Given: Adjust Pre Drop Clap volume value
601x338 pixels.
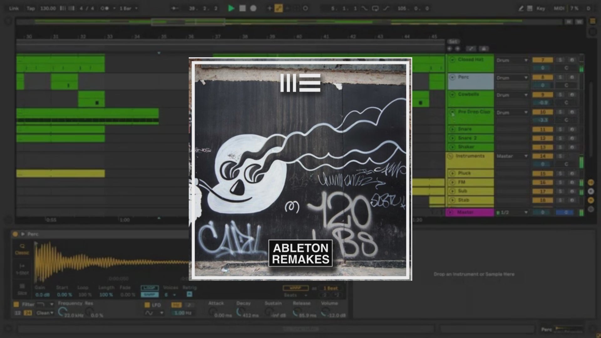Looking at the screenshot, I should 543,120.
